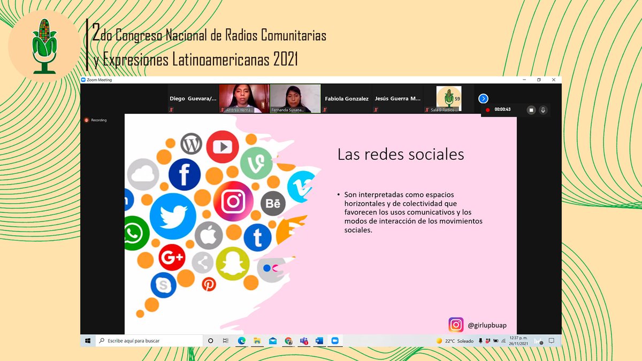Click the Apple logo on slide

coord(209,236)
